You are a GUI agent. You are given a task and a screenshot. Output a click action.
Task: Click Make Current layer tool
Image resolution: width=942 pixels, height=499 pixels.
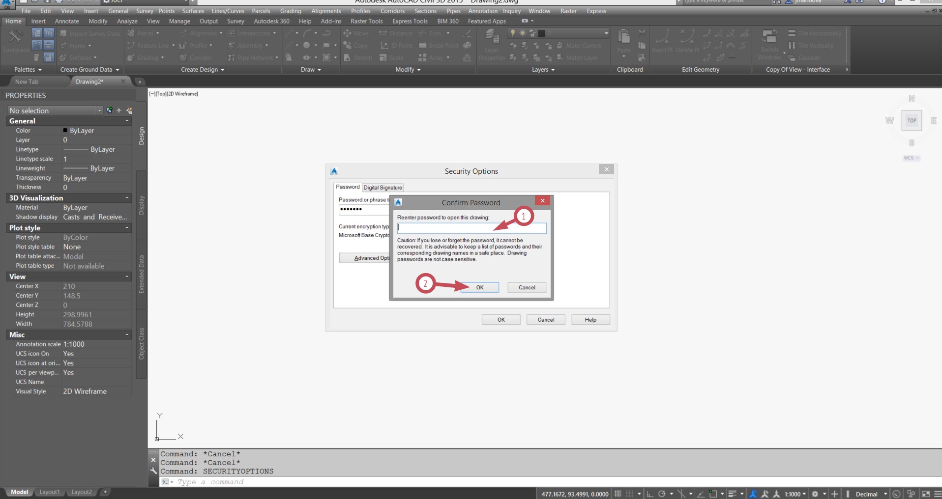point(579,46)
